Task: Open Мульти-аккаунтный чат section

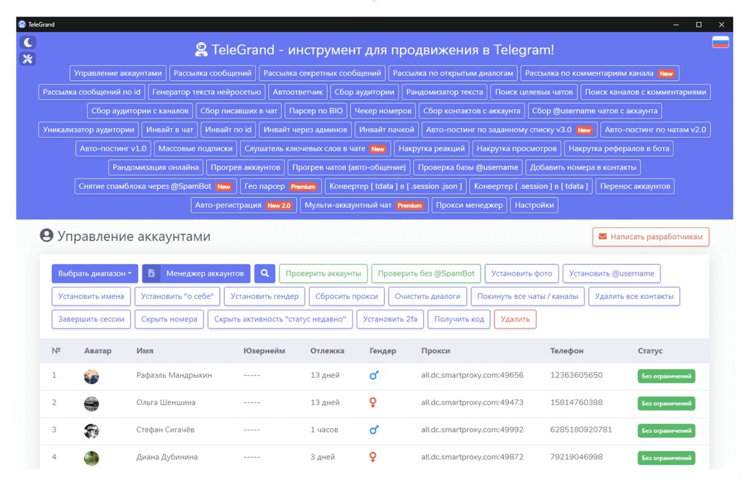Action: (364, 205)
